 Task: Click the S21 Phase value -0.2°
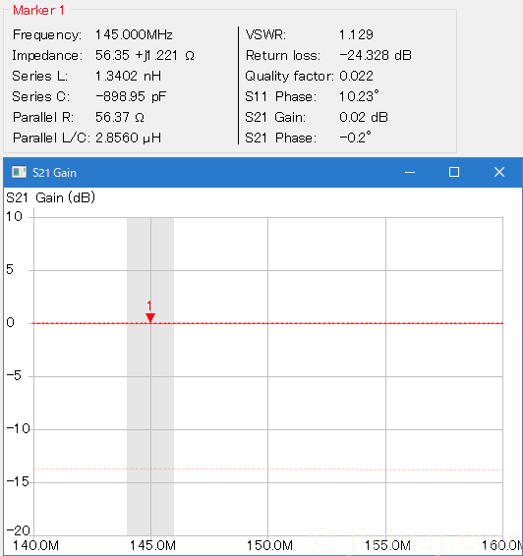[355, 138]
